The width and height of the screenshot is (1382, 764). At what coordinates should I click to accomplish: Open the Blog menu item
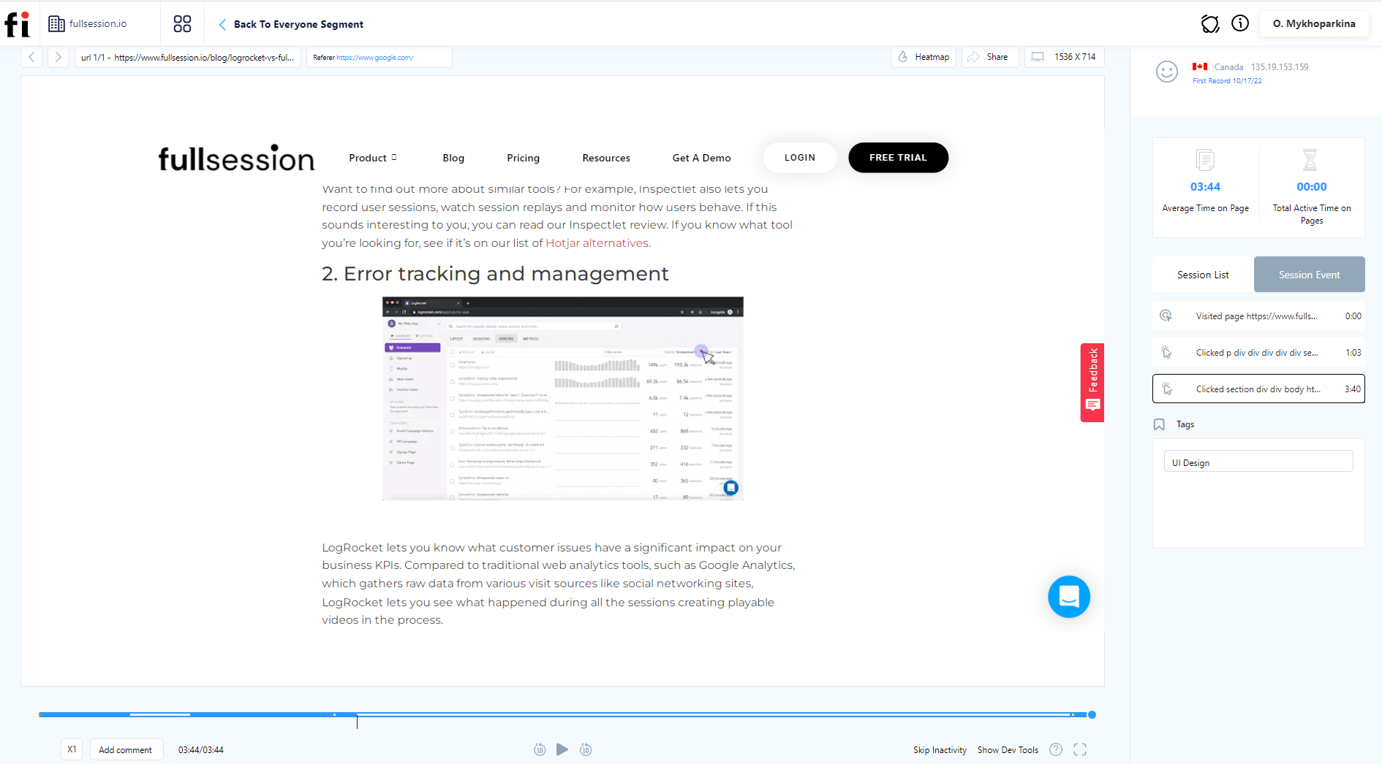point(453,158)
